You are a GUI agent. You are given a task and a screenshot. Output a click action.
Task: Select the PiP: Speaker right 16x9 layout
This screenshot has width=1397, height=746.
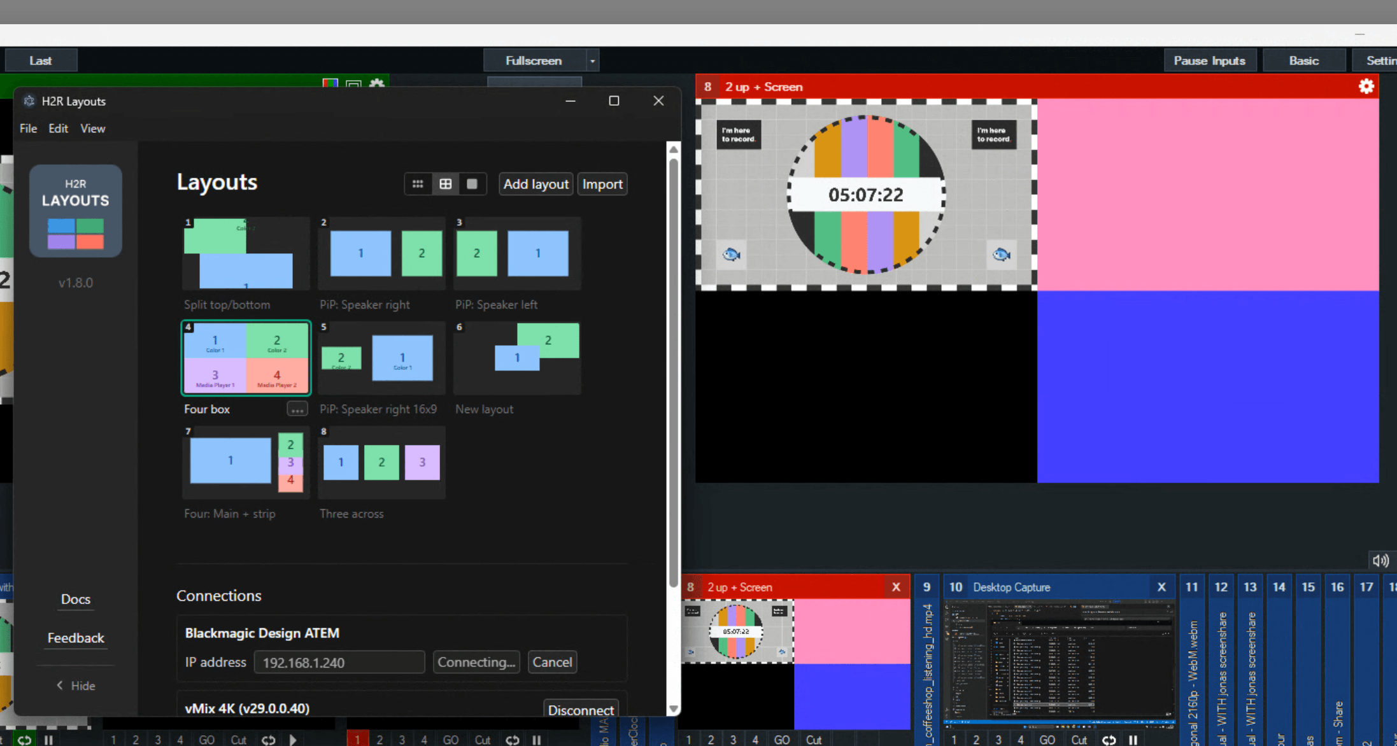[x=382, y=358]
